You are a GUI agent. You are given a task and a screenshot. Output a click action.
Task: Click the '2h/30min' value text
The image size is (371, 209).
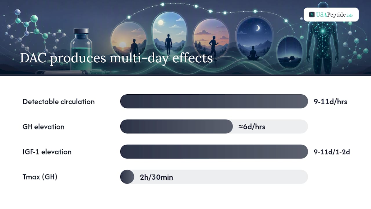(x=157, y=177)
